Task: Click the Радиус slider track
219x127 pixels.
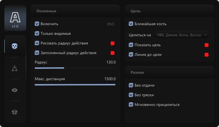Action: 75,68
